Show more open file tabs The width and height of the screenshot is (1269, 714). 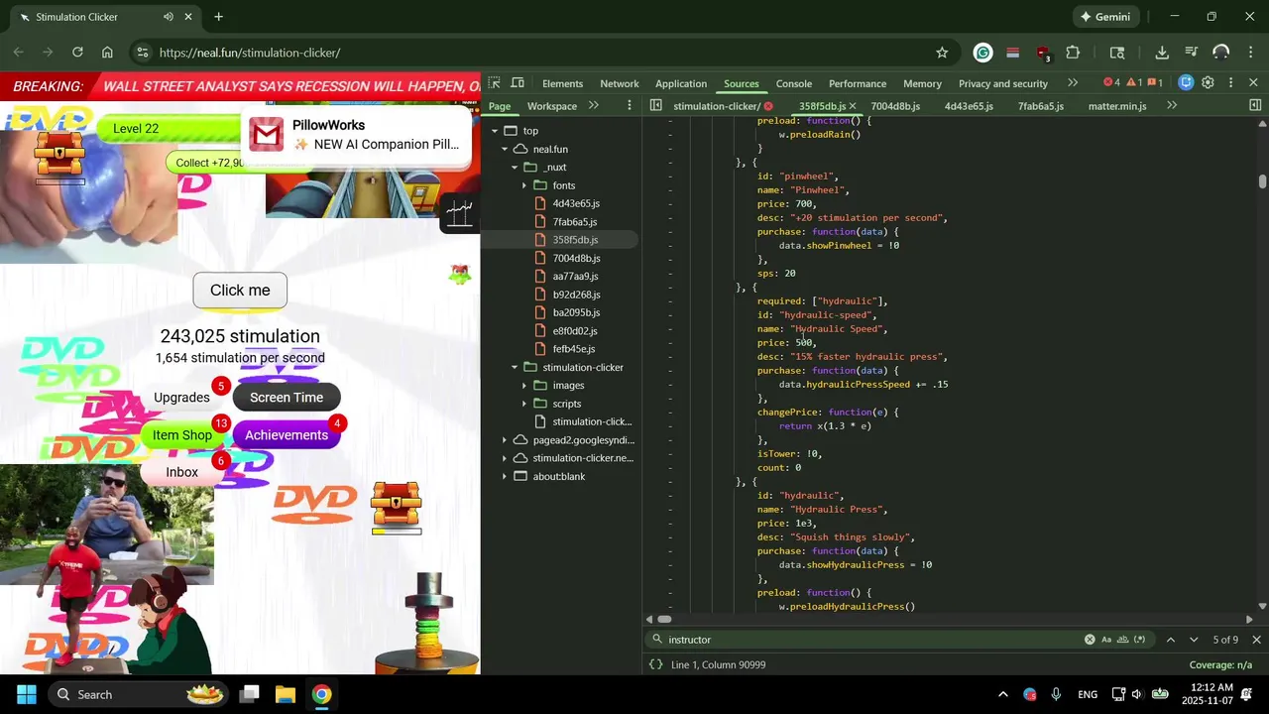[1172, 105]
